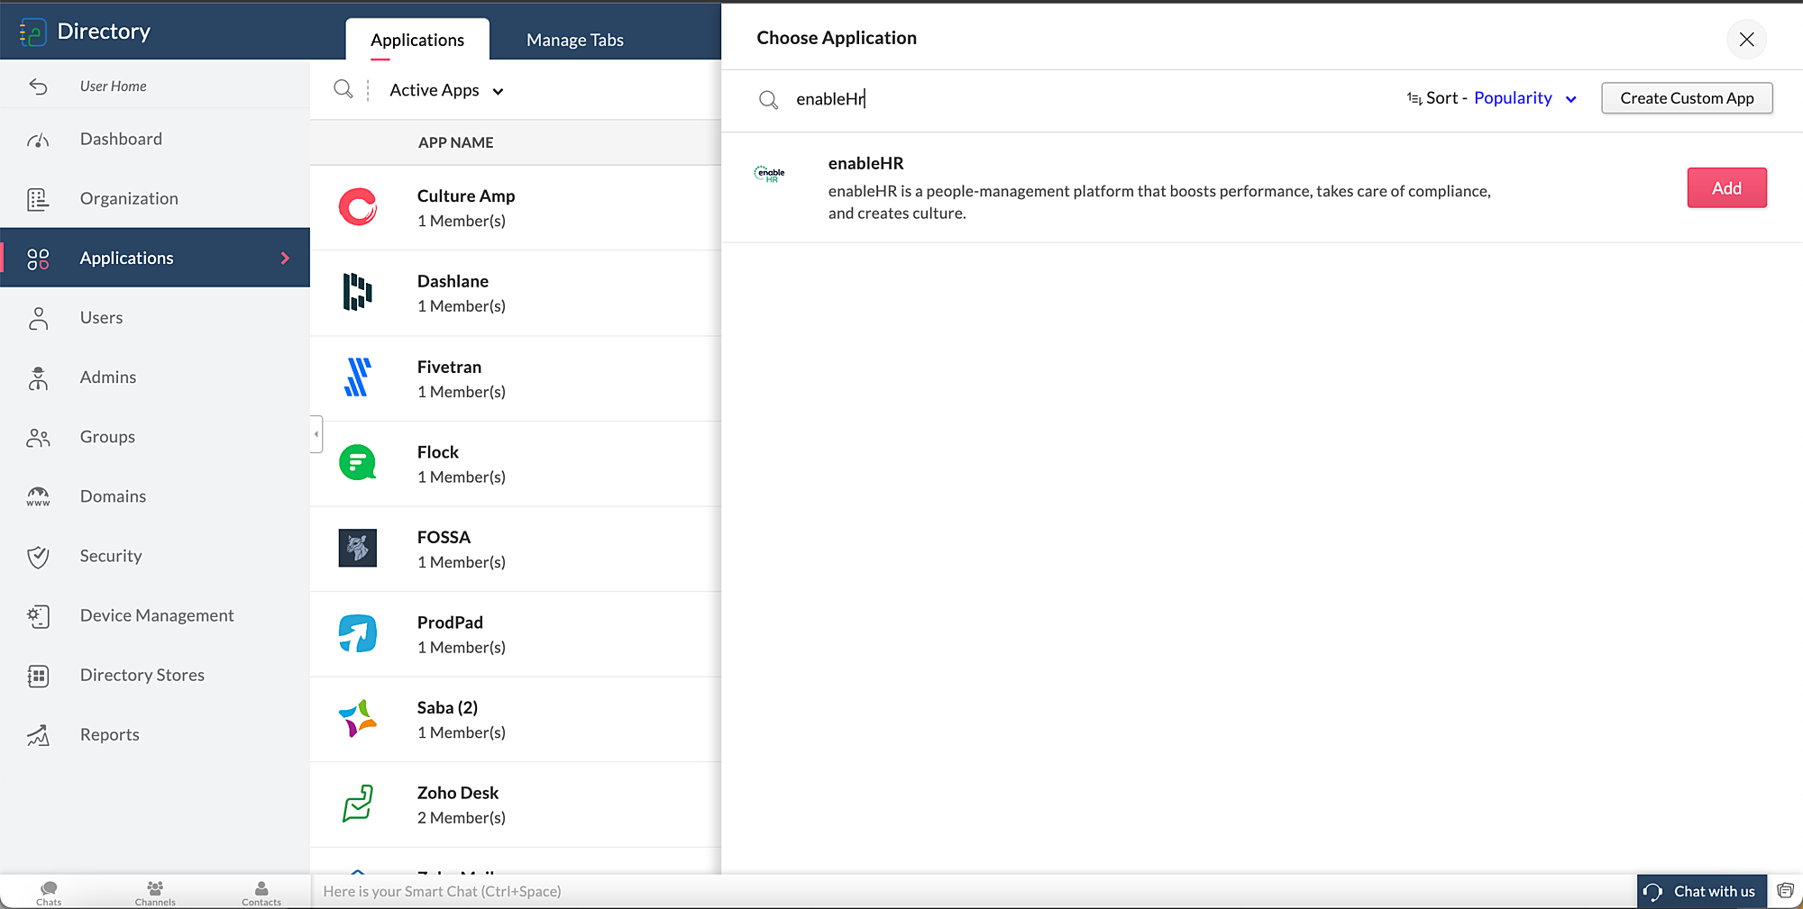Click the search icon beside Active Apps
This screenshot has height=909, width=1803.
pyautogui.click(x=343, y=89)
